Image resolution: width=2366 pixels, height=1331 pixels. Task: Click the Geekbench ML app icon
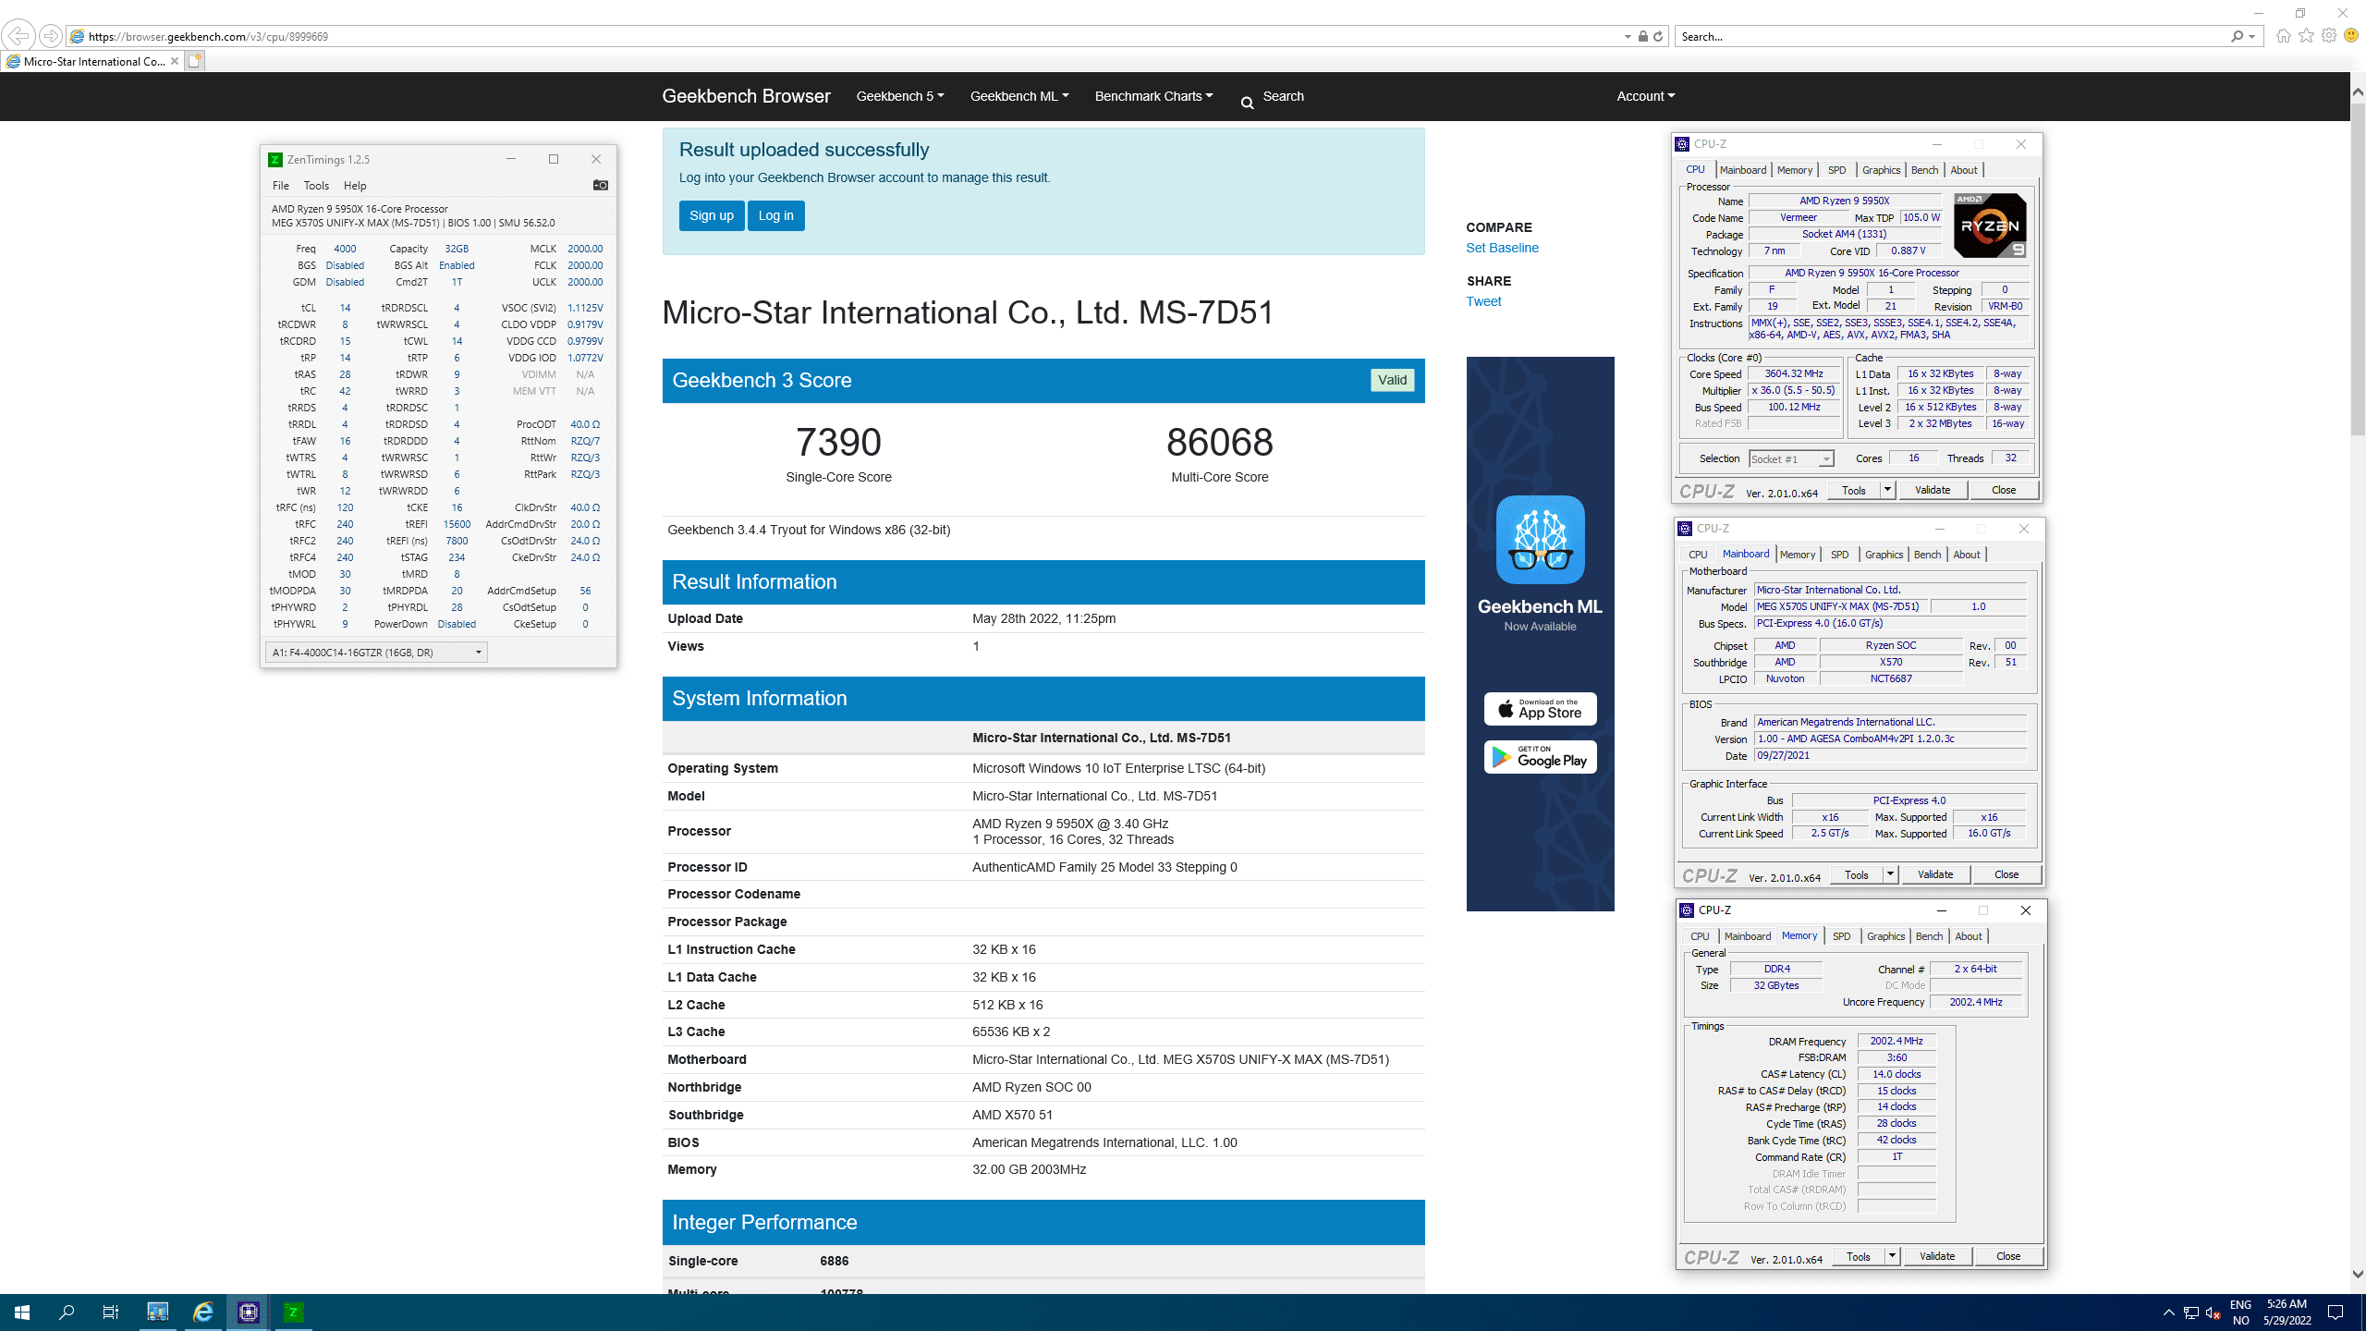[x=1540, y=539]
